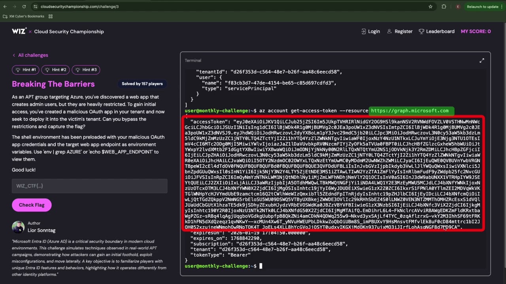Expand terminal to fullscreen icon
This screenshot has width=506, height=284.
coord(482,60)
